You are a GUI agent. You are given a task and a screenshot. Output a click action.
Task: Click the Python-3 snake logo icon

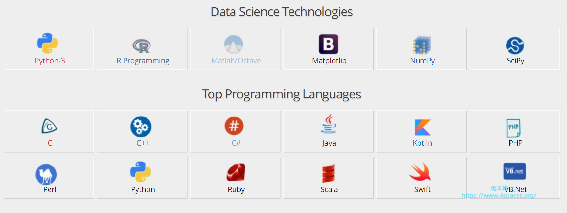(47, 43)
